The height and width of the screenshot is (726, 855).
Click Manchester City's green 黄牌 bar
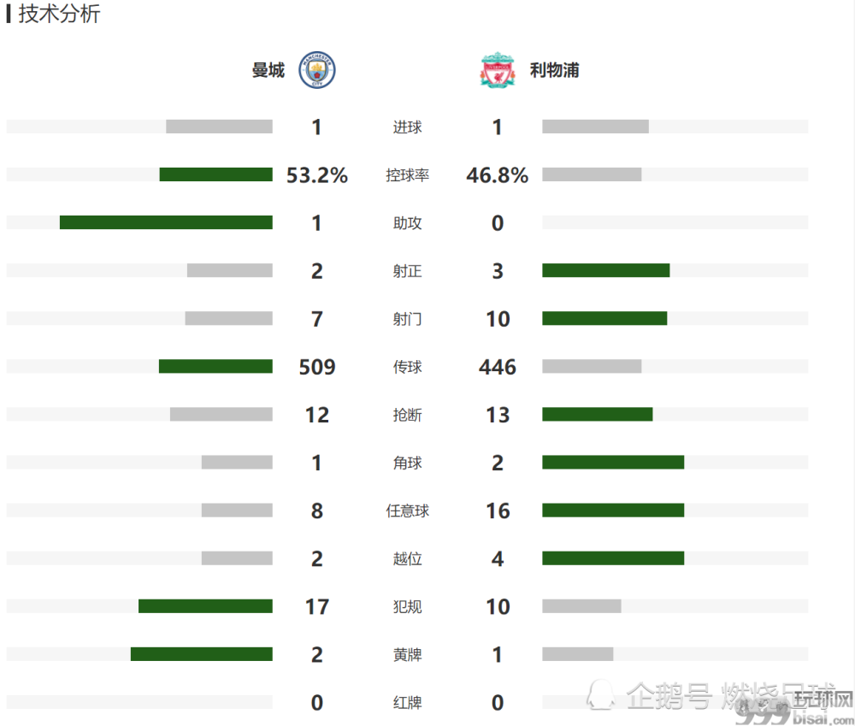click(202, 654)
